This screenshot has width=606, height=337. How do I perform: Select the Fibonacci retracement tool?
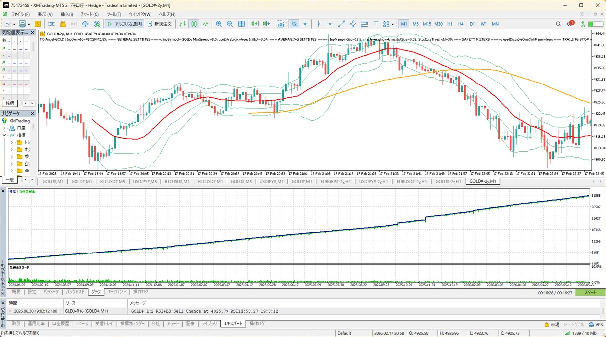pos(364,24)
